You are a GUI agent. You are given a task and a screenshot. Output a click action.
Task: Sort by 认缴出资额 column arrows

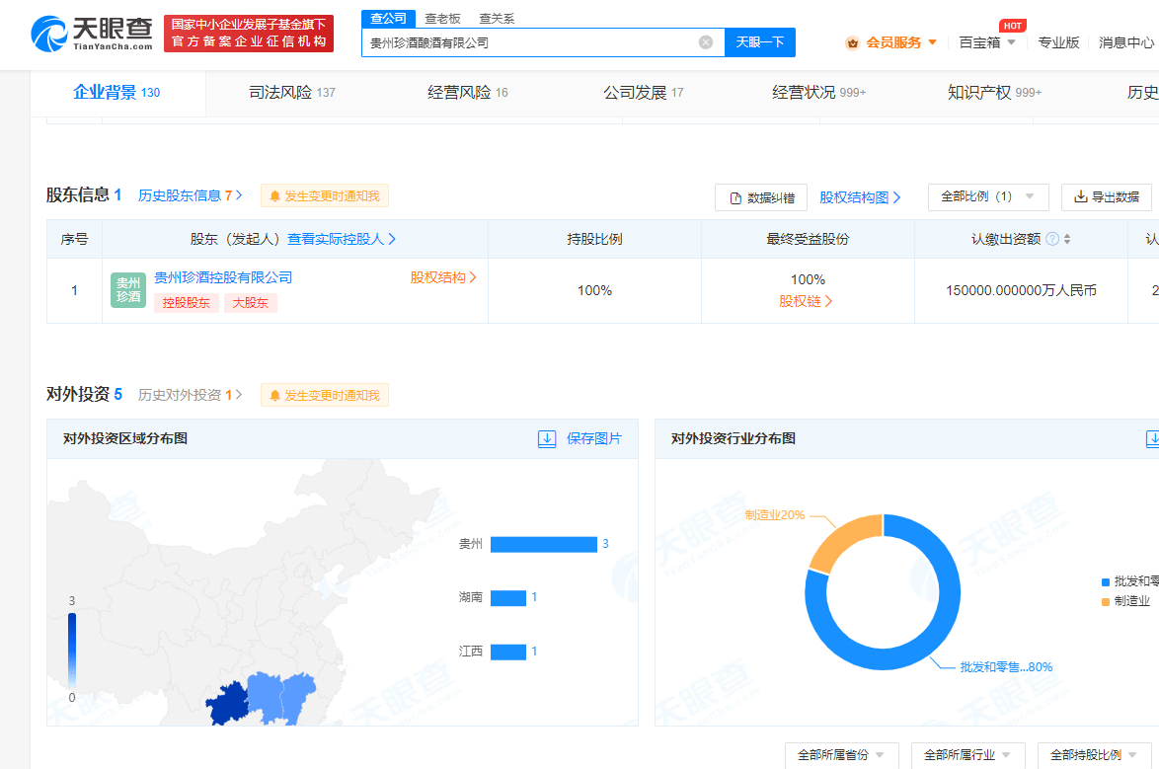pyautogui.click(x=1067, y=239)
